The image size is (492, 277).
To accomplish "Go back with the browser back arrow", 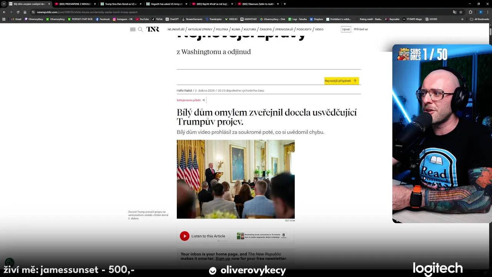I will click(x=4, y=12).
